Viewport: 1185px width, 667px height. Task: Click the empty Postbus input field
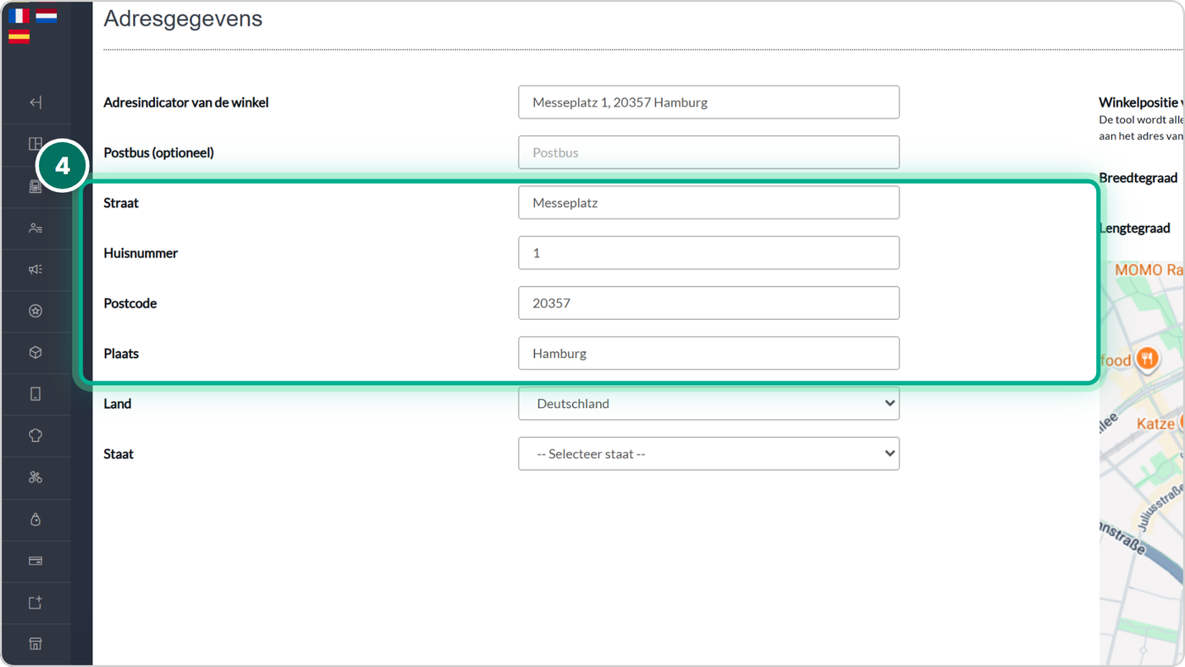708,152
